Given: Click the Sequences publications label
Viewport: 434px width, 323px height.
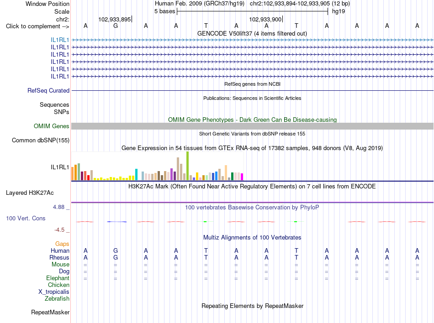Looking at the screenshot, I should [54, 105].
